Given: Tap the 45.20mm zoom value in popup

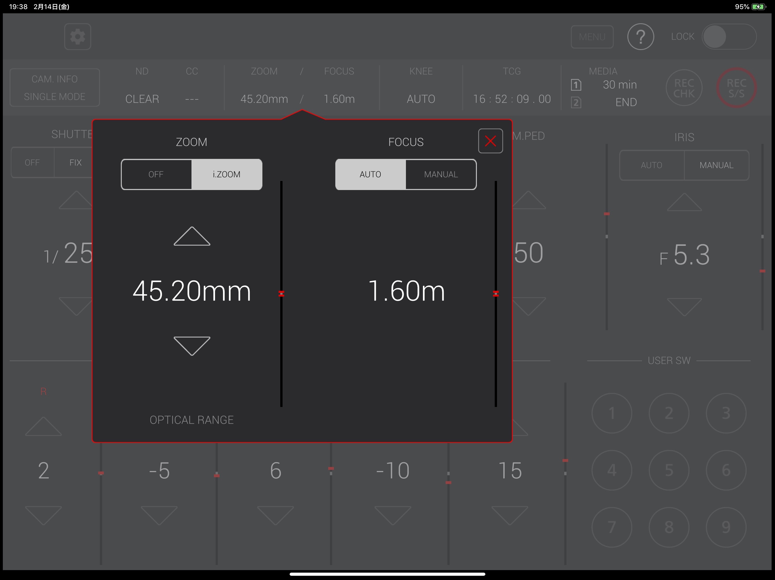Looking at the screenshot, I should coord(192,291).
